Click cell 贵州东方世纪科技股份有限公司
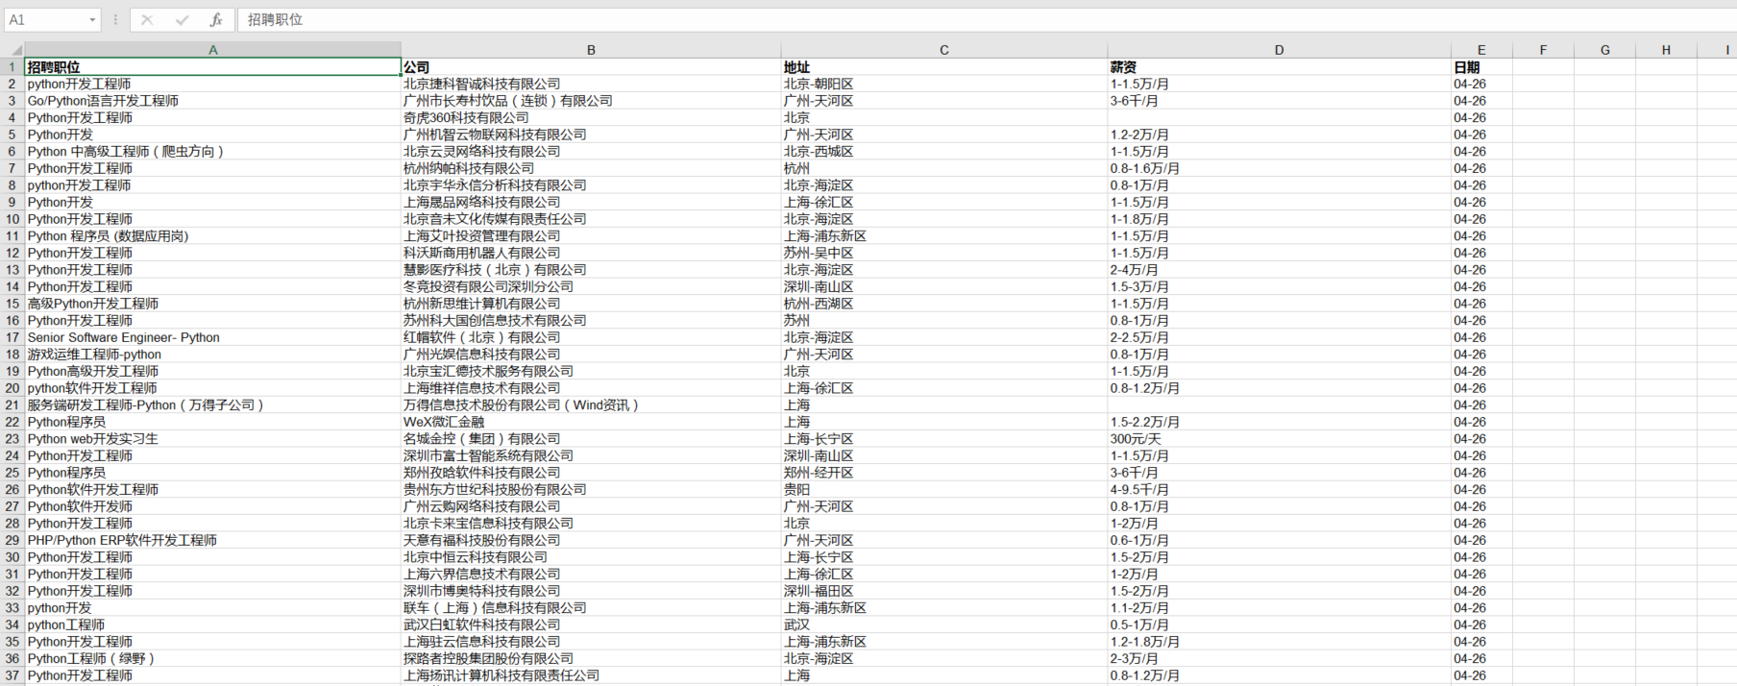 [591, 490]
